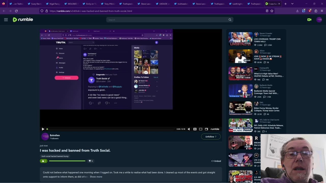
Task: Open the Extralien channel name
Action: [55, 135]
